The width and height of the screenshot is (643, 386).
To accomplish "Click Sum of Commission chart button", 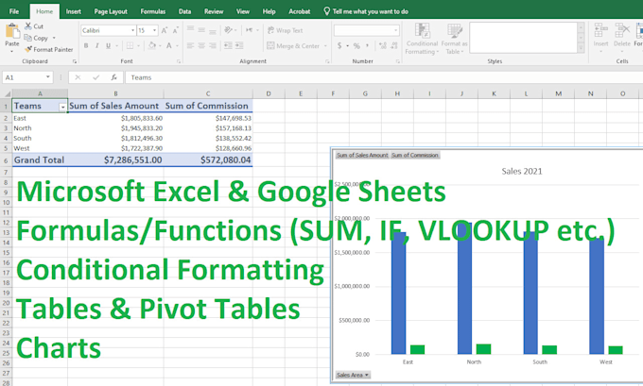I will pos(415,155).
